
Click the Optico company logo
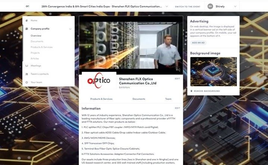point(99,81)
